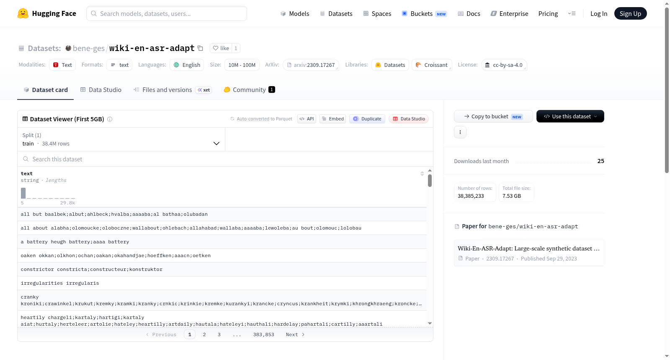The height and width of the screenshot is (360, 670).
Task: Switch to the Community tab
Action: [249, 90]
